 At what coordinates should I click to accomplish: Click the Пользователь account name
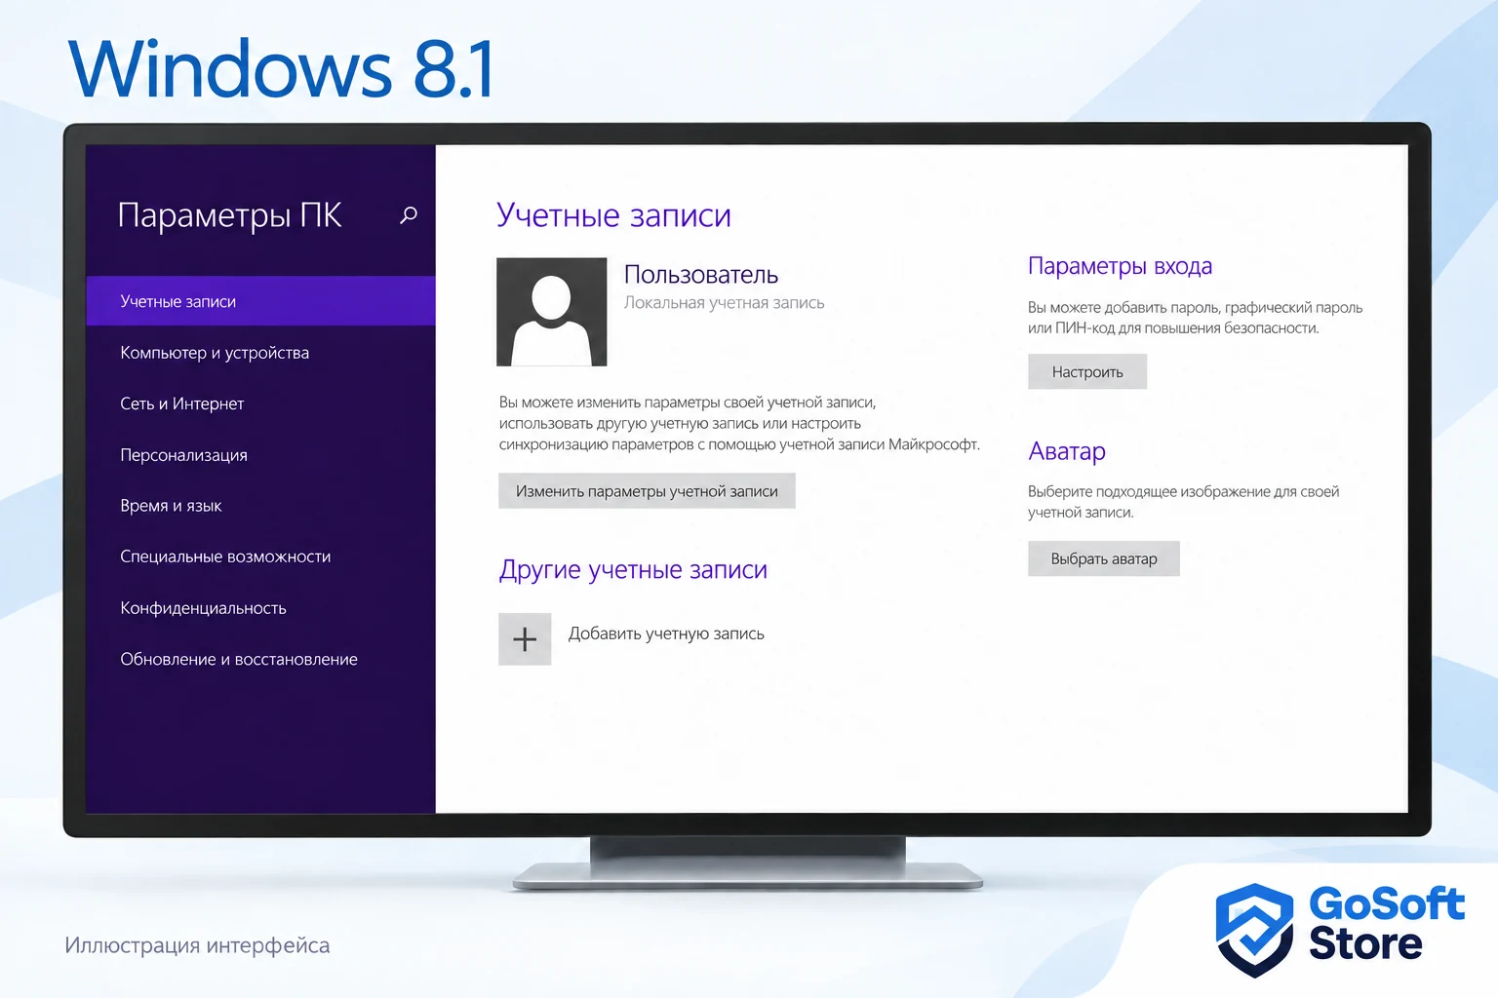coord(701,275)
